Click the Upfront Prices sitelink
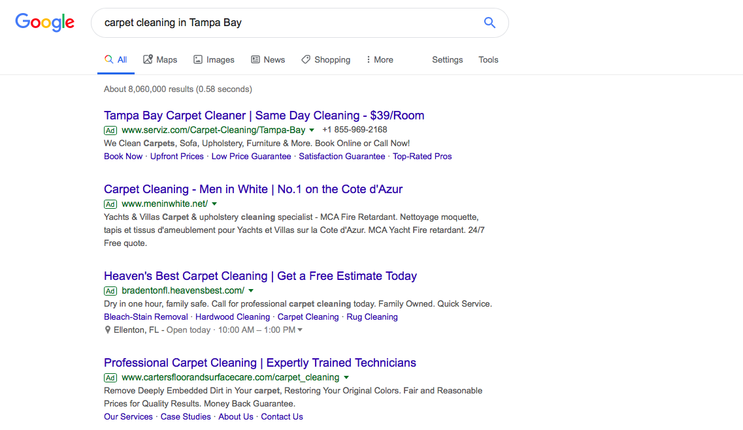Screen dimensions: 743x430 point(176,156)
